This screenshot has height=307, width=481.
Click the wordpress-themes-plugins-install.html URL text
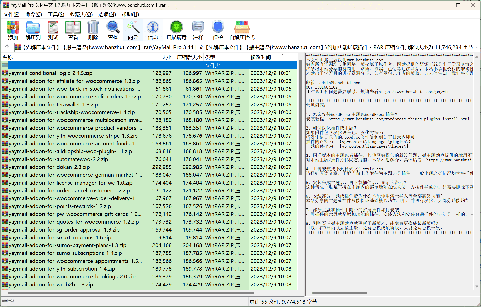click(x=399, y=119)
